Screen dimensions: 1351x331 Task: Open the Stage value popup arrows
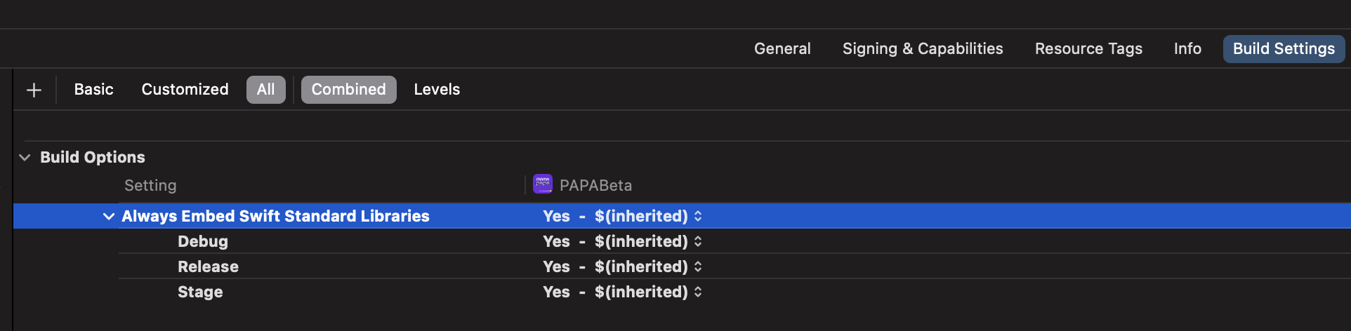(x=698, y=292)
